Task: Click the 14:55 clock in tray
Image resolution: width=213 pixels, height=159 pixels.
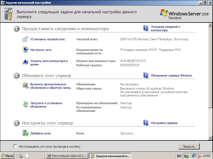Action: pos(206,156)
